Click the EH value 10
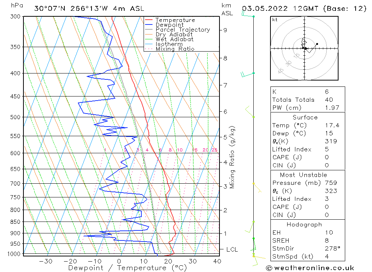This screenshot has width=372, height=272. (x=329, y=233)
